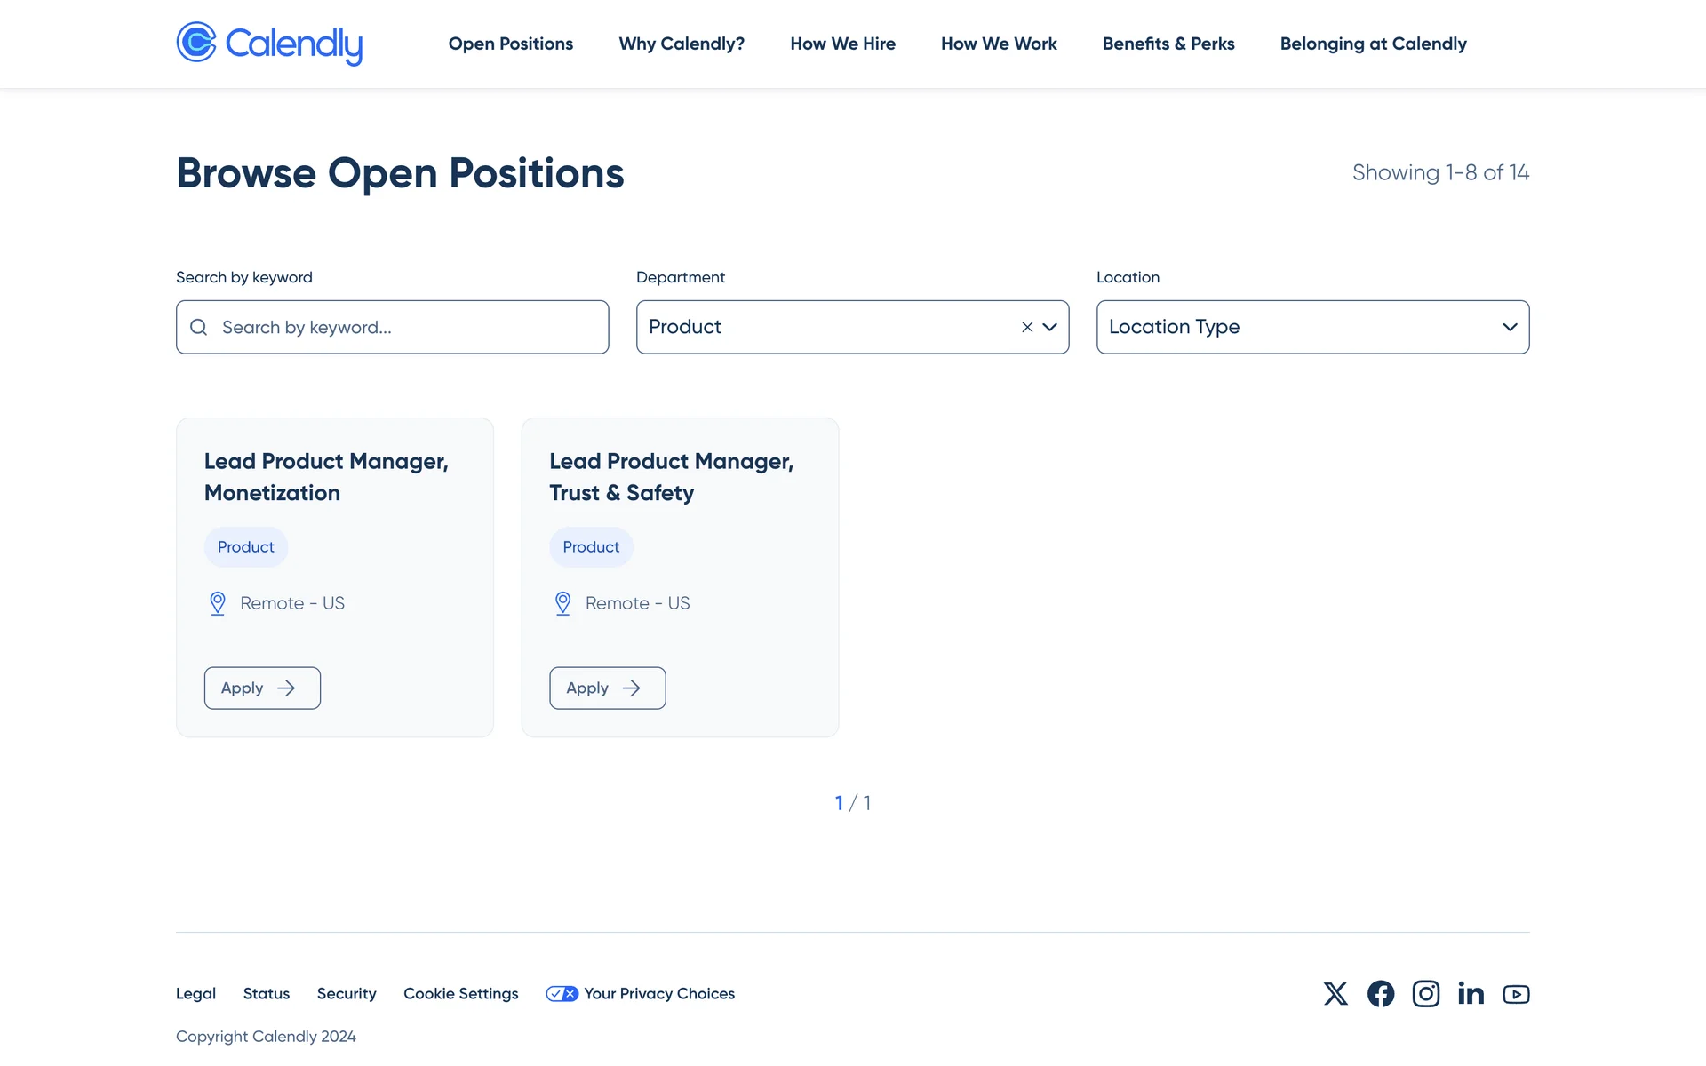The image size is (1706, 1066).
Task: Expand the Department dropdown chevron
Action: [x=1050, y=327]
